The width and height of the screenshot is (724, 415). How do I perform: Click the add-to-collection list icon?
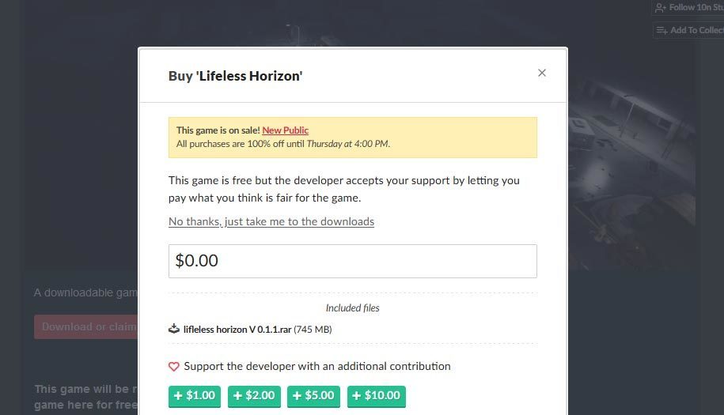point(661,30)
